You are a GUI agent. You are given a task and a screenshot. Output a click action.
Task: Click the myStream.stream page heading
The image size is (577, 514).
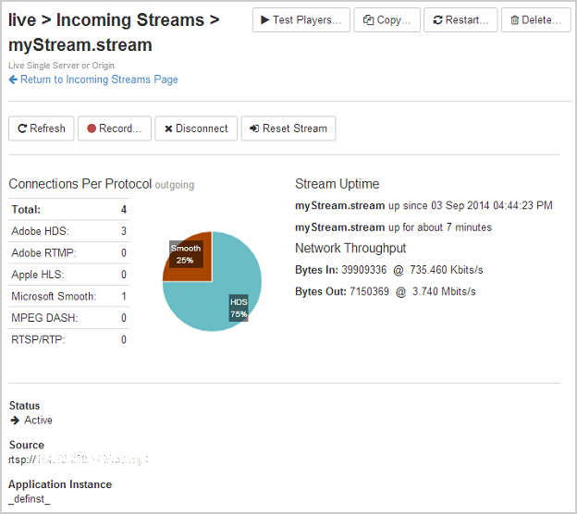point(80,44)
